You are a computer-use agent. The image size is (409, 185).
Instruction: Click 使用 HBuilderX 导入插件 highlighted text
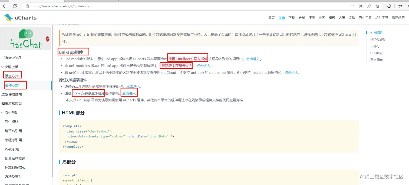click(188, 59)
